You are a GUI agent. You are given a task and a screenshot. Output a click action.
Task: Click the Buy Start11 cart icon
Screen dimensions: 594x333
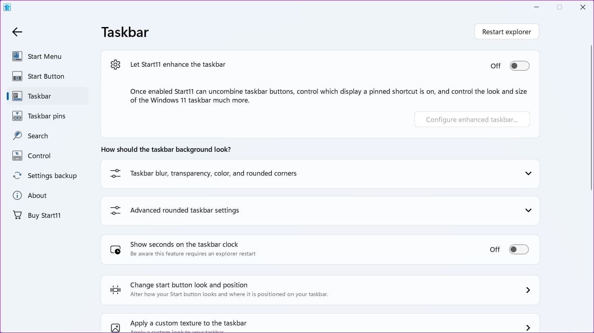tap(17, 215)
